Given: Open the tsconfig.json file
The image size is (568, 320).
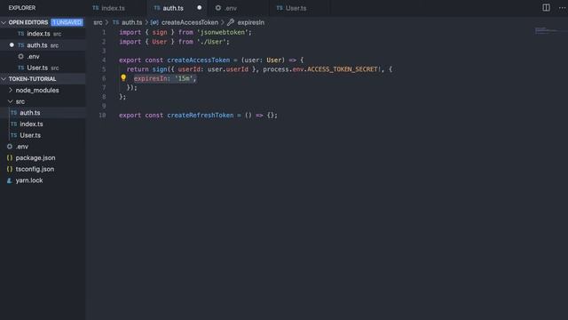Looking at the screenshot, I should pos(43,169).
